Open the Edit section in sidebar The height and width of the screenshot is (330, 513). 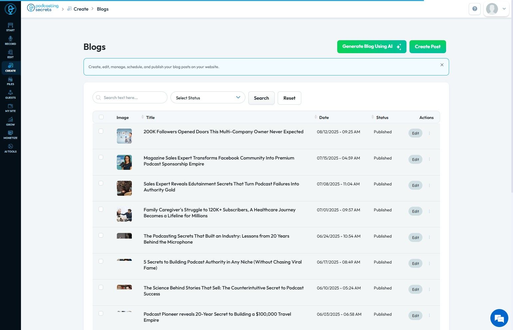(x=10, y=54)
